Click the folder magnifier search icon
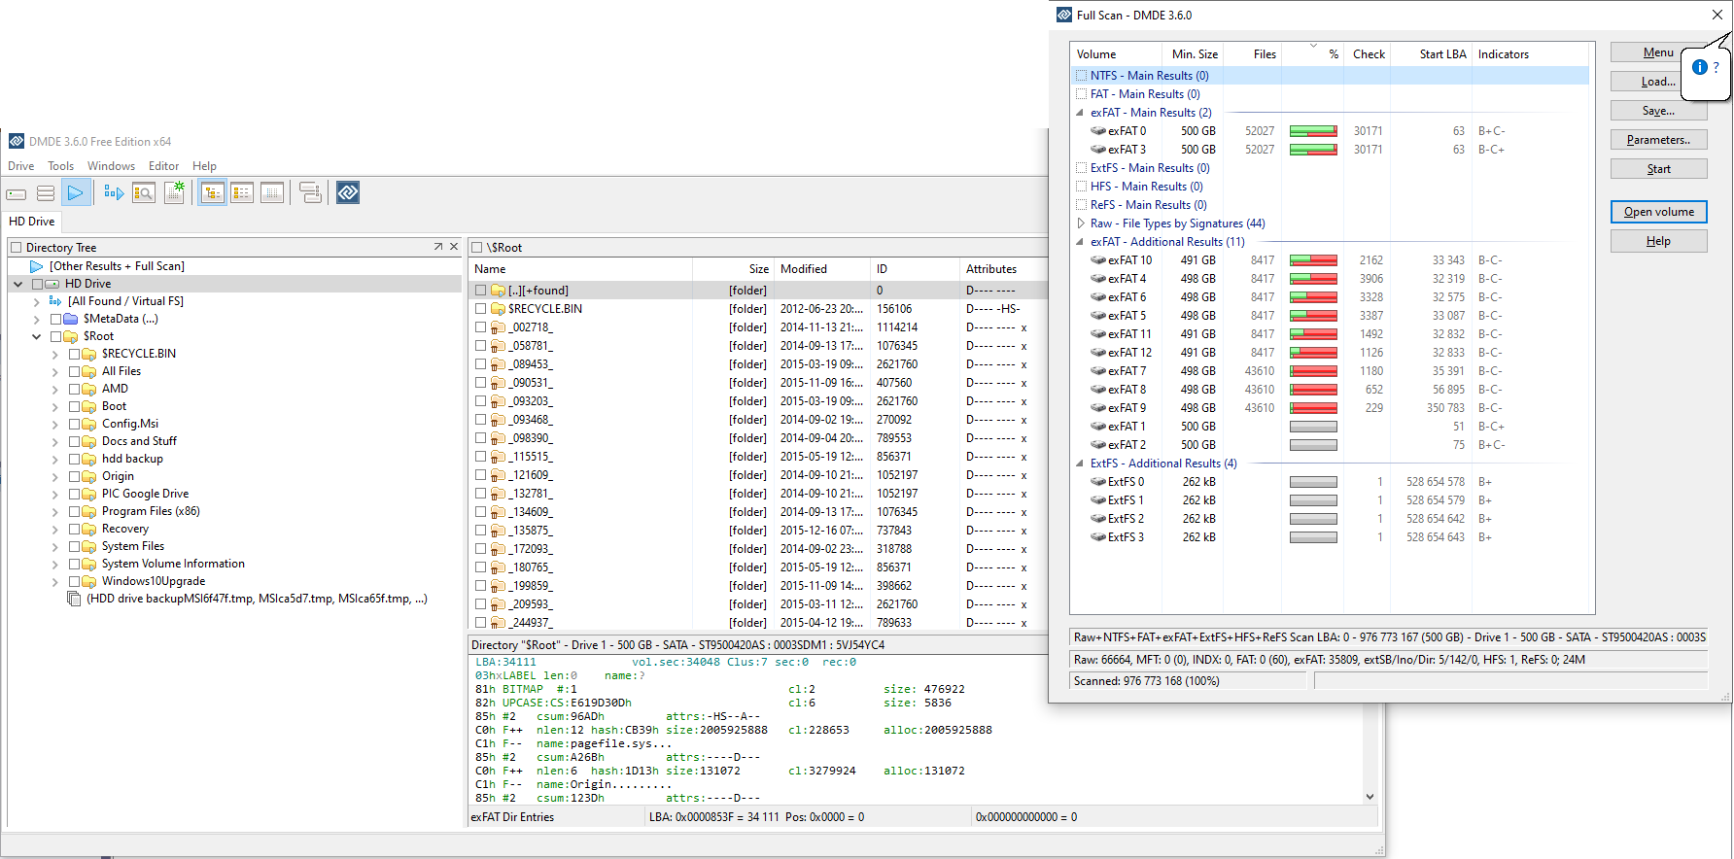Viewport: 1734px width, 859px height. [x=144, y=193]
